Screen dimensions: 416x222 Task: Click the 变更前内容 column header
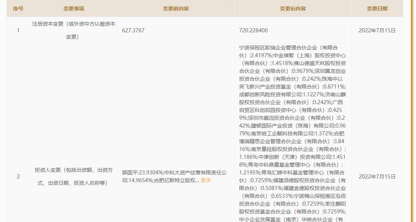[x=175, y=8]
